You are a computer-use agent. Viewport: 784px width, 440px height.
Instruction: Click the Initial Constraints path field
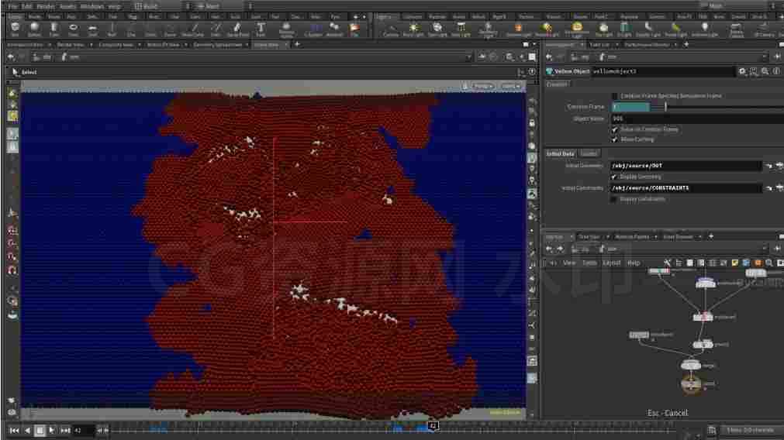(686, 188)
